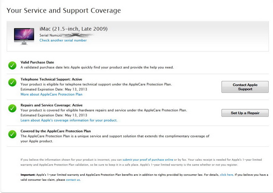This screenshot has width=273, height=193.
Task: Click the green checkmark beside Valid Purchase Date
Action: (x=12, y=65)
